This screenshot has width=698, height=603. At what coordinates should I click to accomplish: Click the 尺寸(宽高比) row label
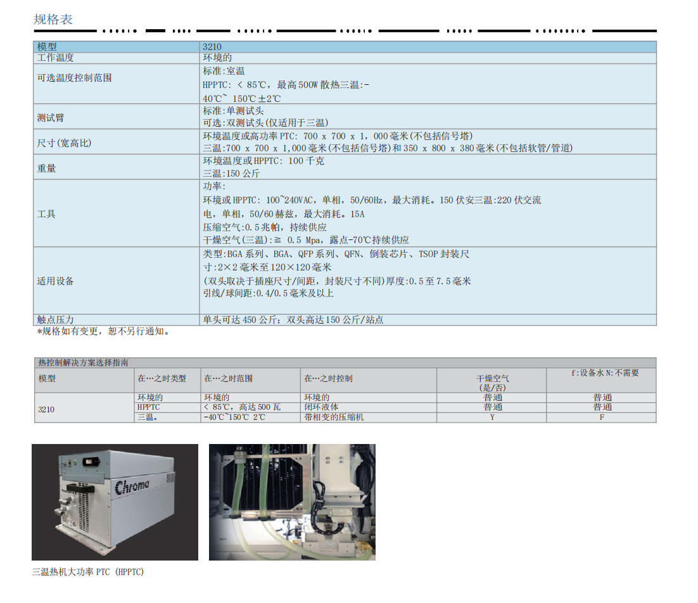click(x=65, y=143)
